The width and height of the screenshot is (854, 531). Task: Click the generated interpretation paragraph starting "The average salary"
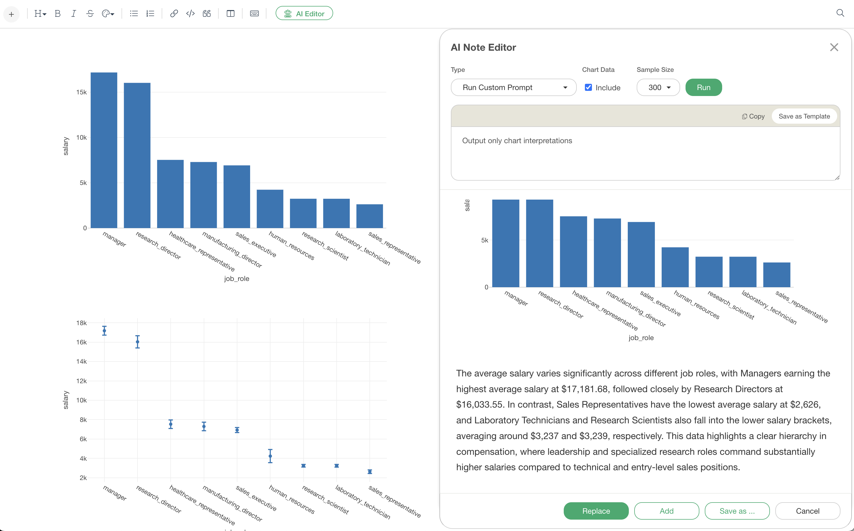coord(643,420)
